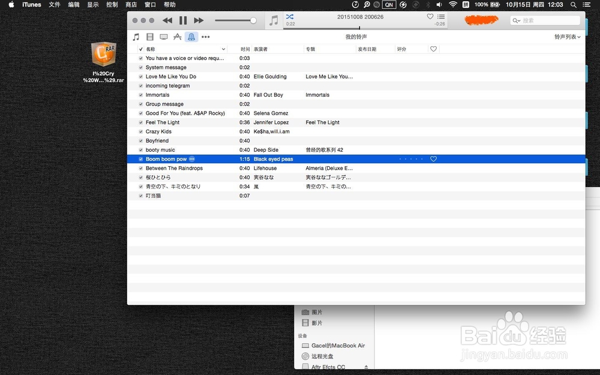The image size is (600, 375).
Task: Uncheck 'You have a voice or video requ...' ringtone
Action: (141, 58)
